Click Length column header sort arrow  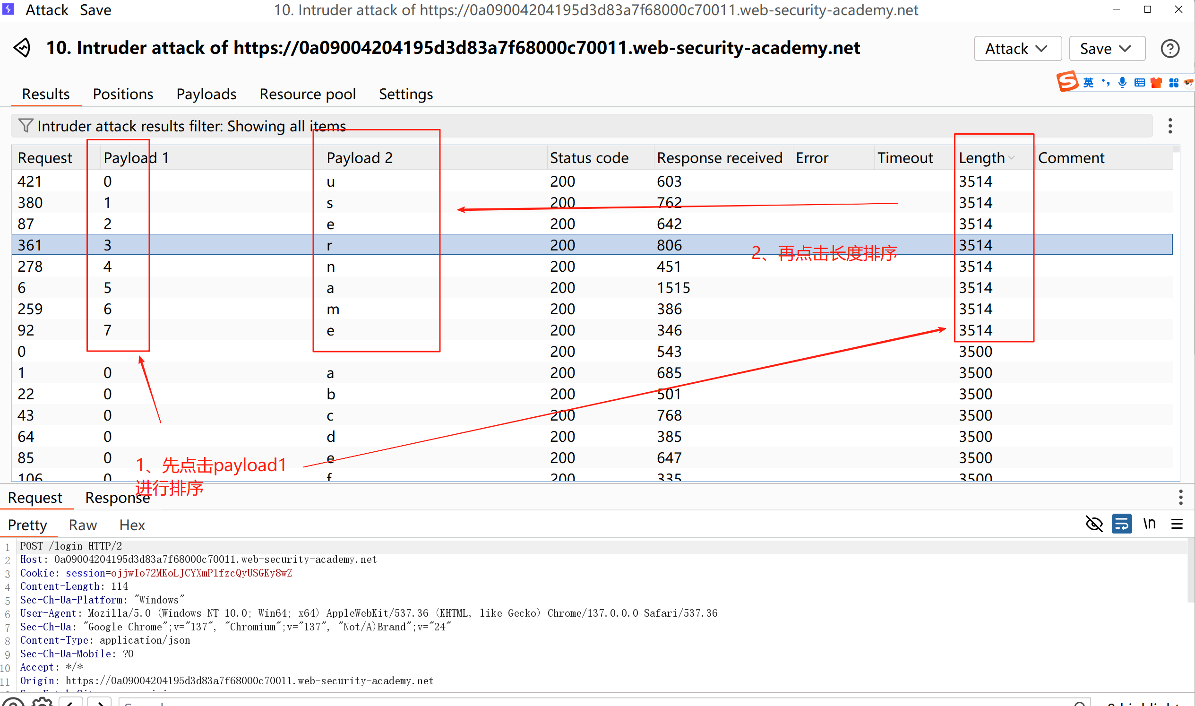pyautogui.click(x=1011, y=158)
